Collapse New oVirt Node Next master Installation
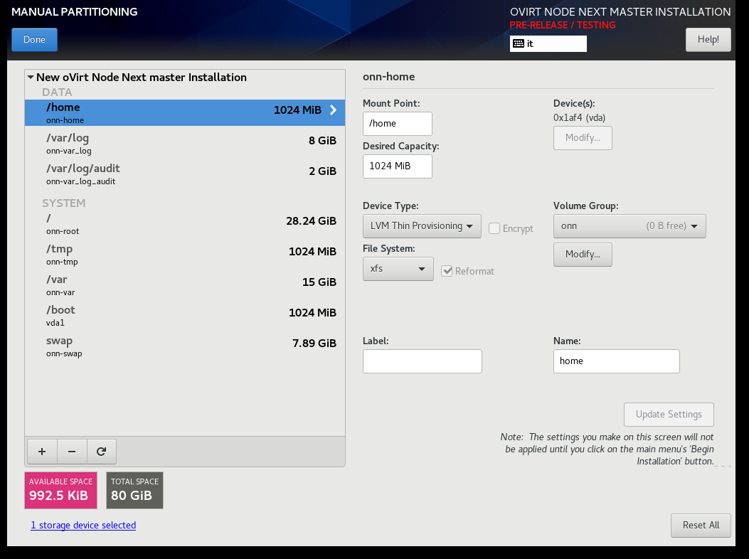The image size is (749, 559). (31, 78)
